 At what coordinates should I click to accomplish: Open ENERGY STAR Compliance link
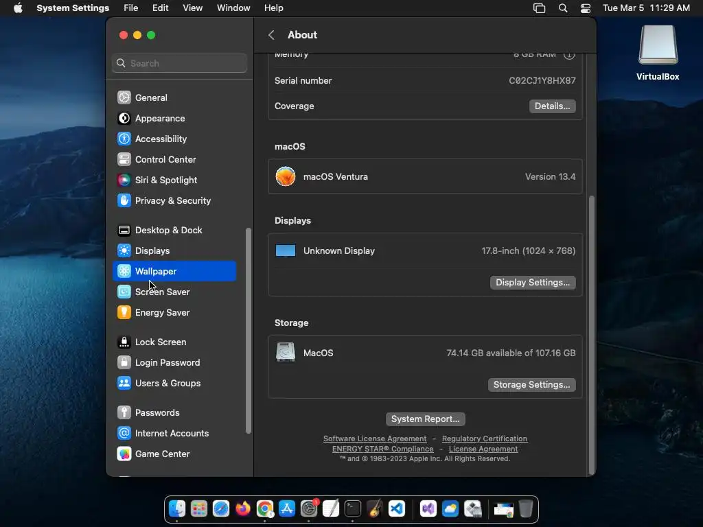[383, 449]
